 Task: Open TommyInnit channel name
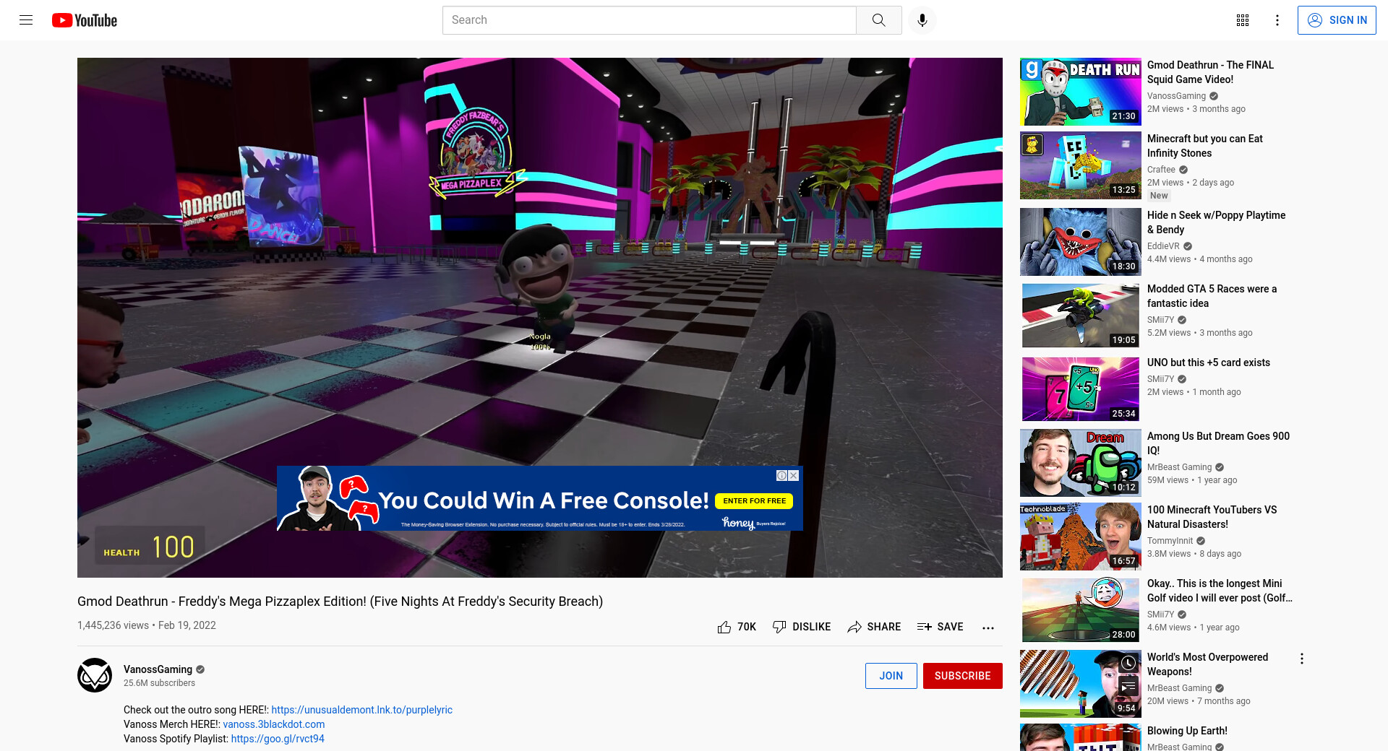(1170, 541)
